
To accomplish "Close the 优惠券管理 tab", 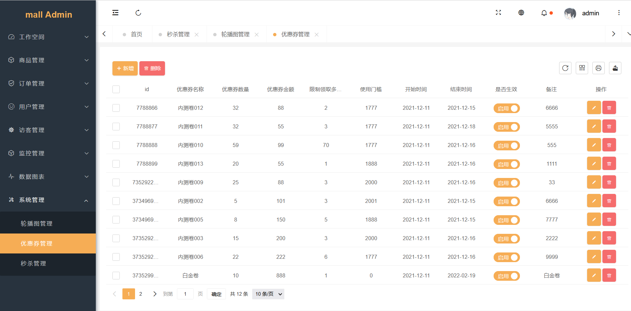I will click(x=317, y=35).
